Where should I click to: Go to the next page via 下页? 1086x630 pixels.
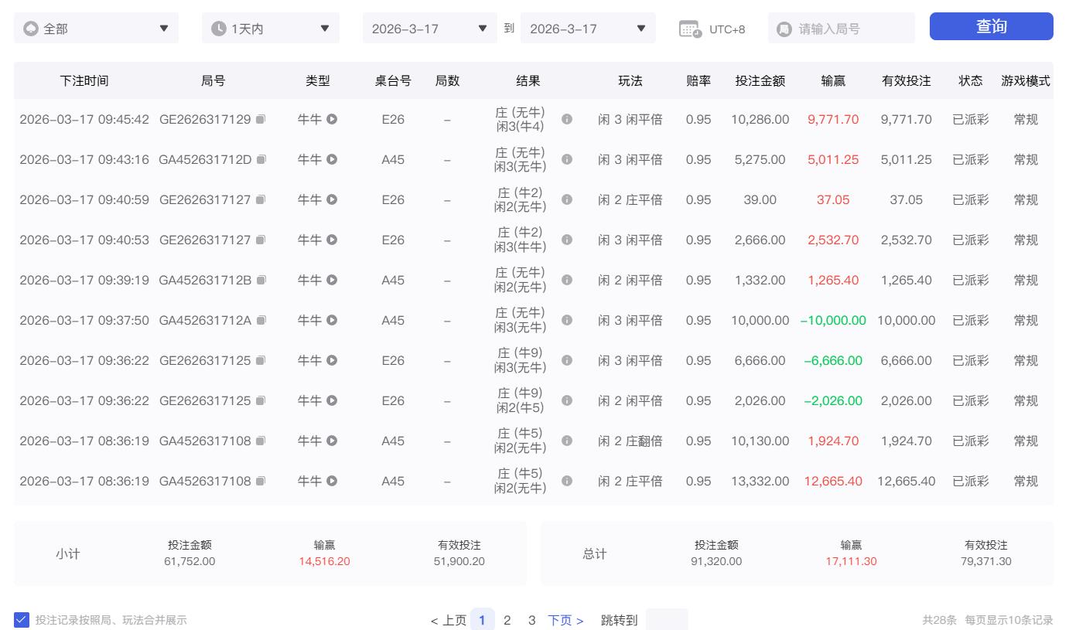[562, 619]
